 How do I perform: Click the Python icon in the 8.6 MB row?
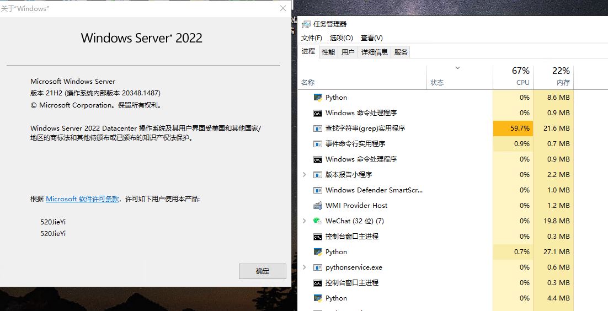(318, 98)
